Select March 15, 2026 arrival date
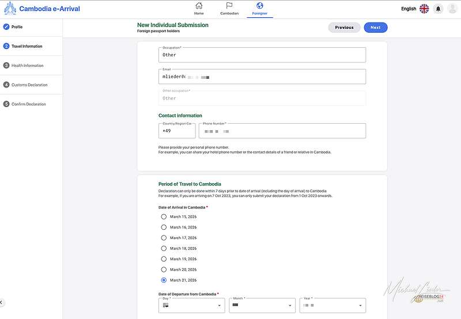The width and height of the screenshot is (461, 319). click(x=164, y=217)
